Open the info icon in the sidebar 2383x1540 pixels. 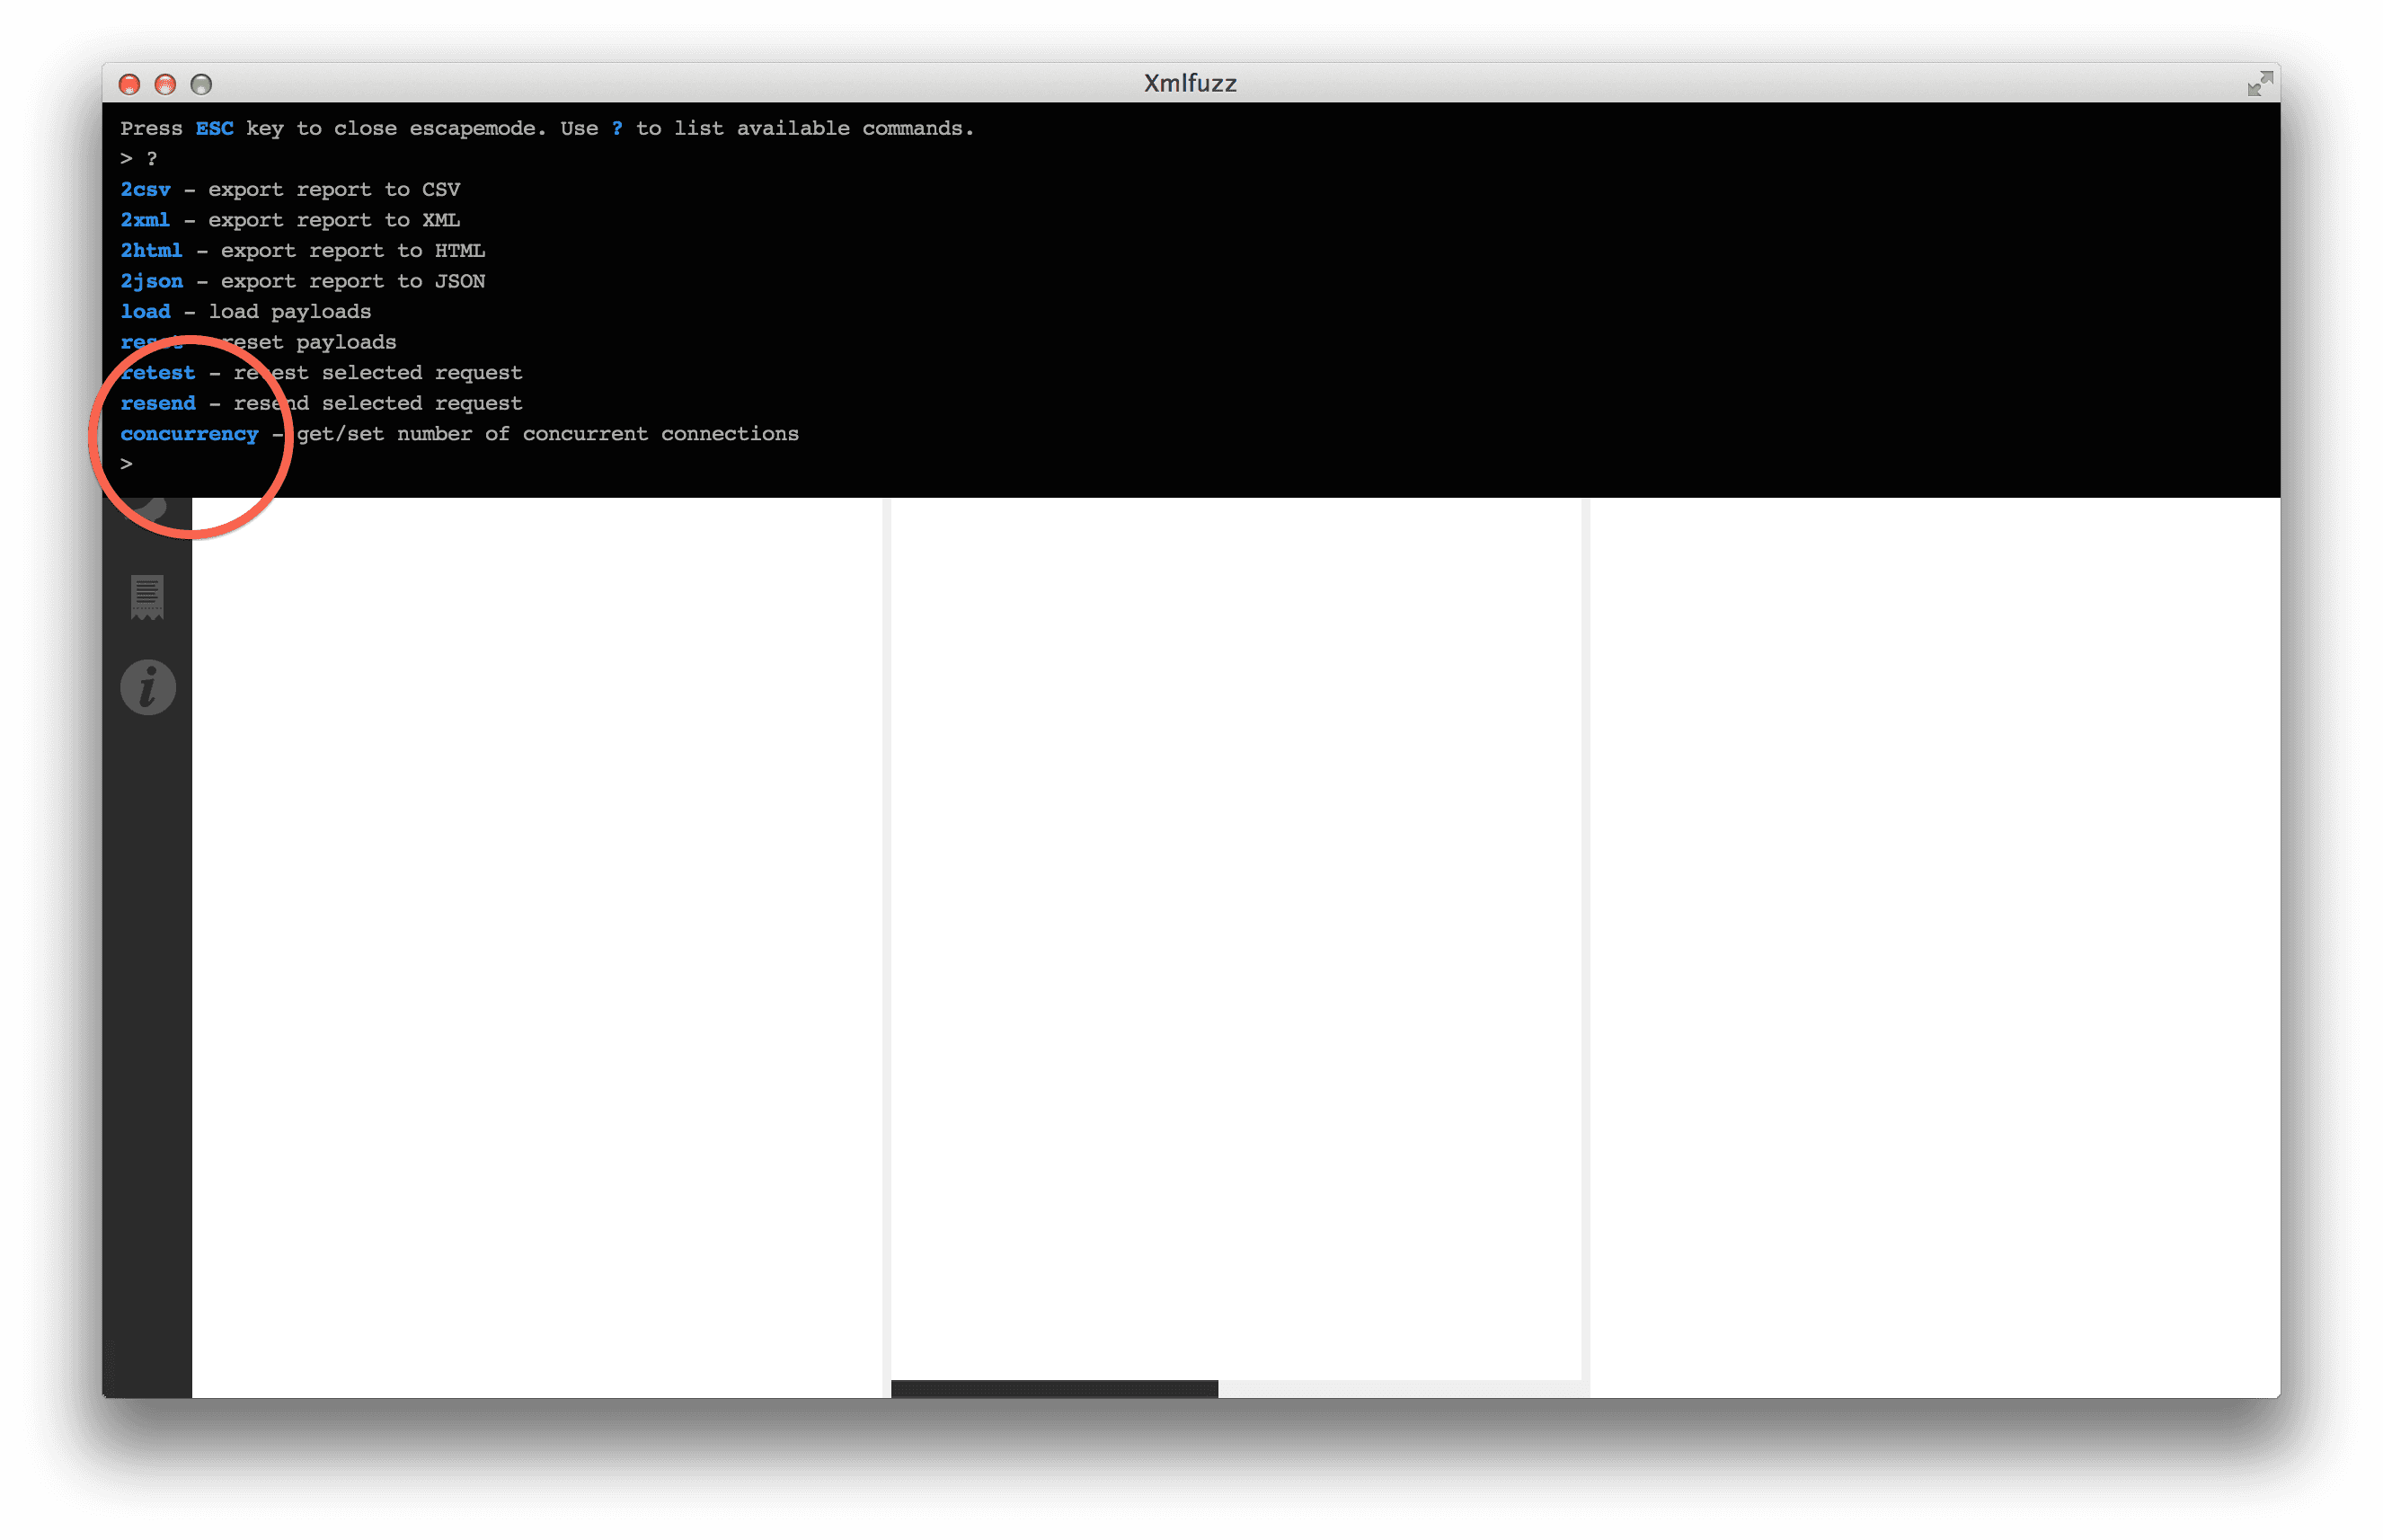(148, 687)
